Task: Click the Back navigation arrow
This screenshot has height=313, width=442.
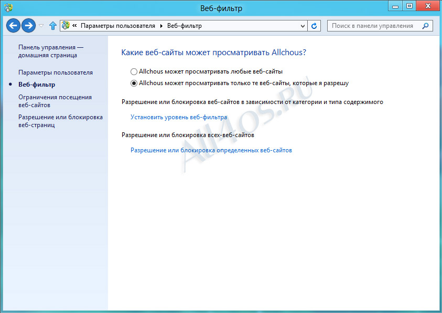Action: click(x=13, y=26)
